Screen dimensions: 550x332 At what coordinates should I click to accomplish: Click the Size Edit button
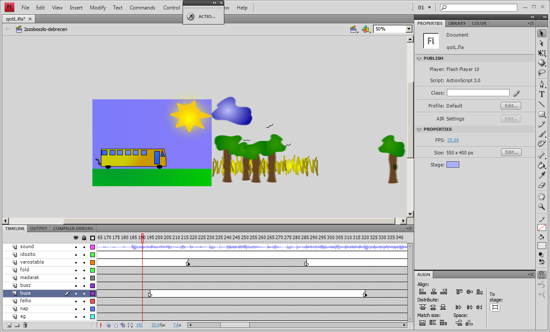tap(511, 152)
